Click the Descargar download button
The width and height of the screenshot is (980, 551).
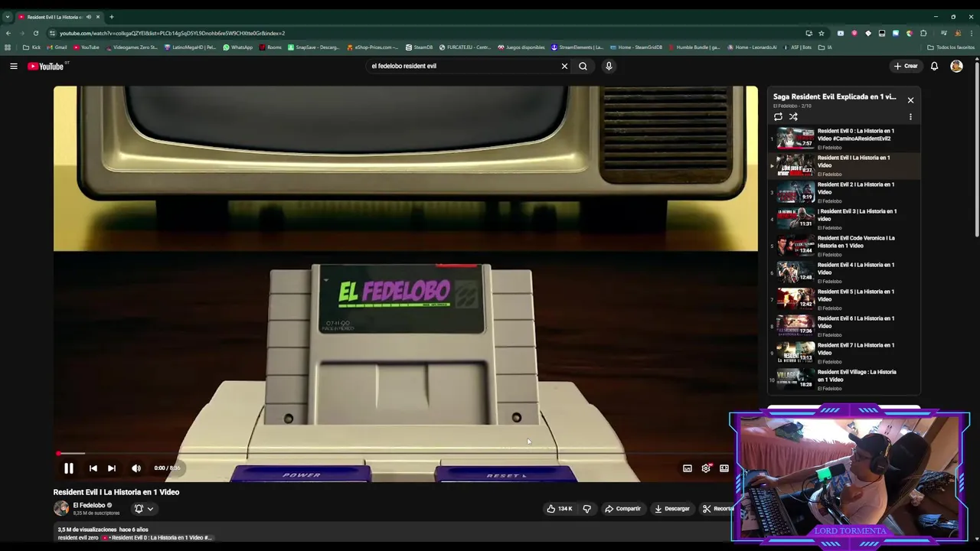[x=672, y=509]
